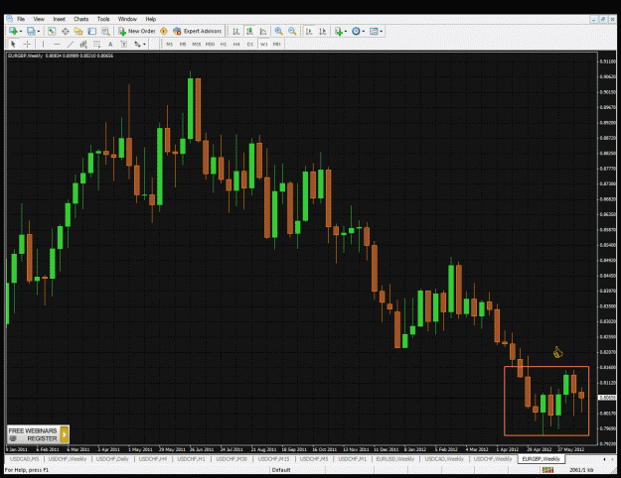Zoom in on the chart
This screenshot has width=621, height=478.
(x=279, y=31)
